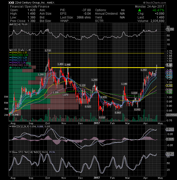The width and height of the screenshot is (177, 180).
Task: Click the EPS value -0.04
Action: point(87,14)
